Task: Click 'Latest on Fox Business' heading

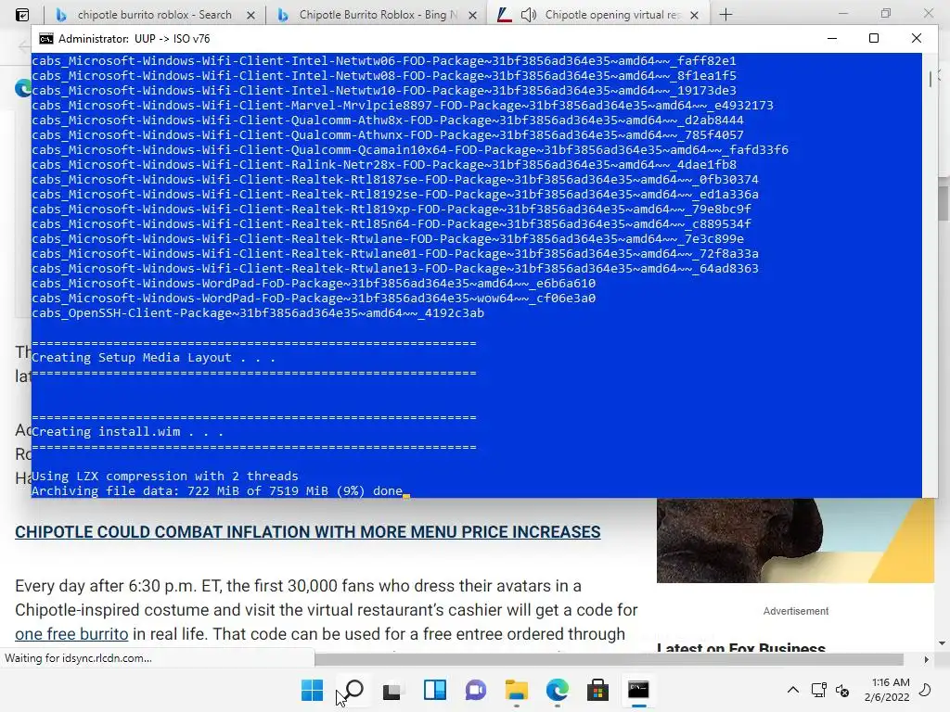Action: pyautogui.click(x=741, y=646)
